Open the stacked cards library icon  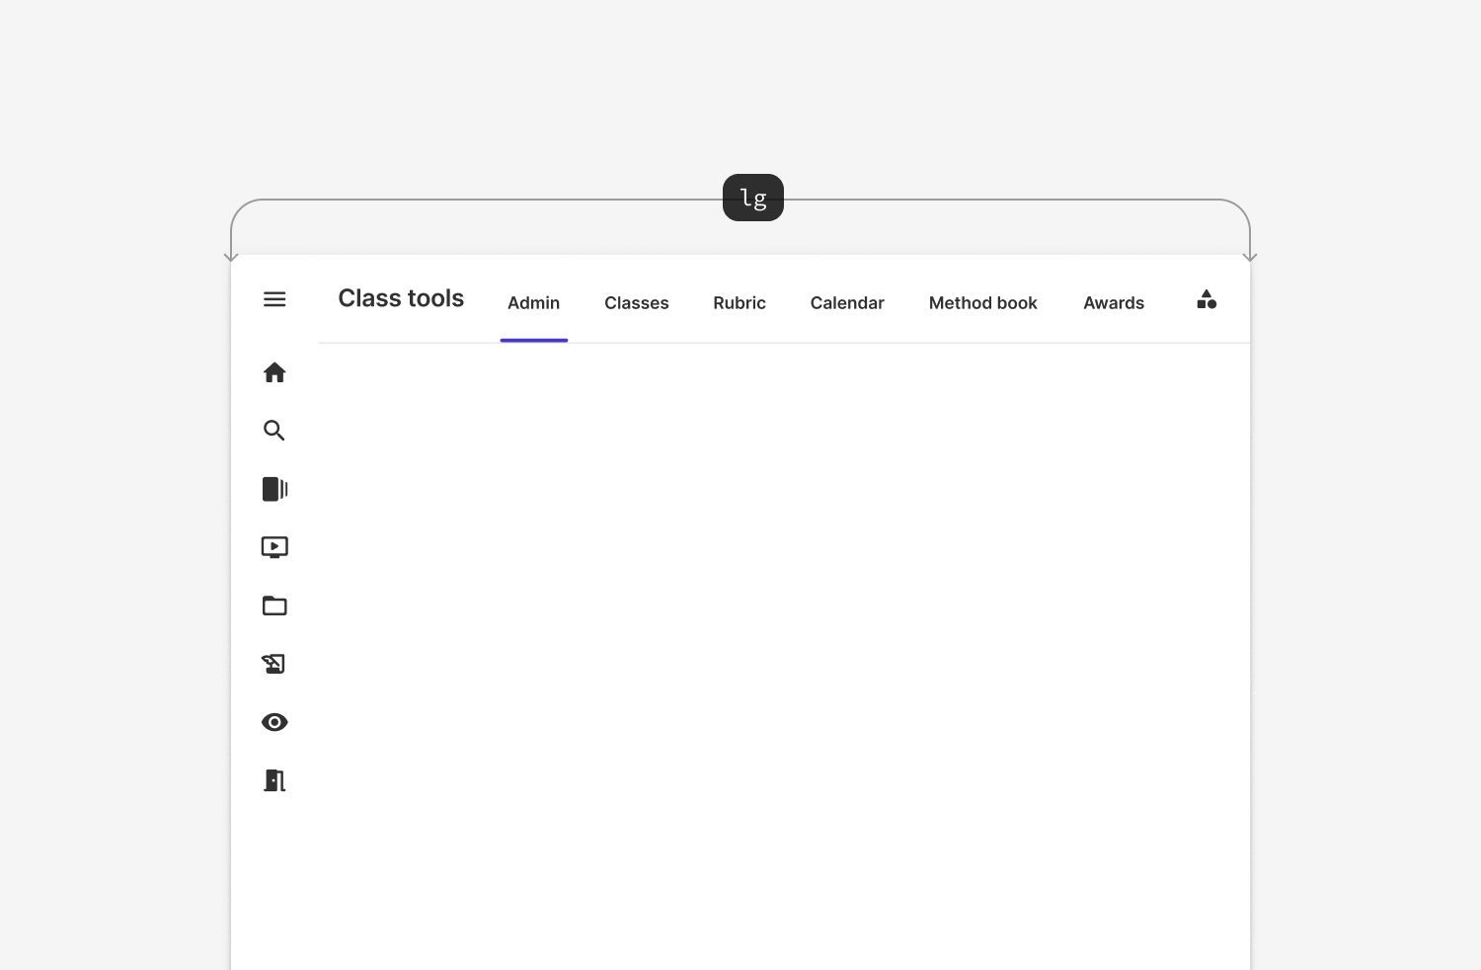[274, 489]
